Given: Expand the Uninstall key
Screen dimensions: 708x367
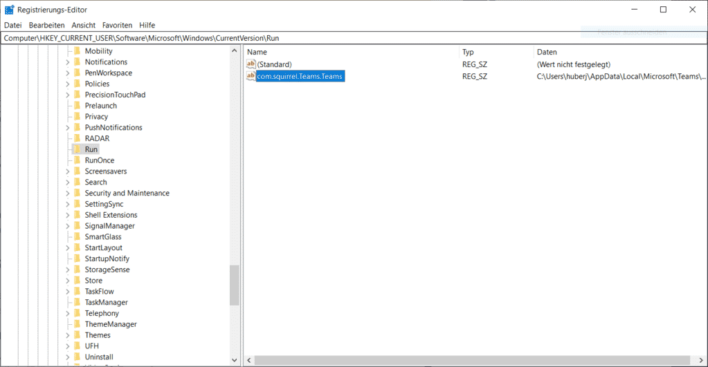Looking at the screenshot, I should [68, 357].
